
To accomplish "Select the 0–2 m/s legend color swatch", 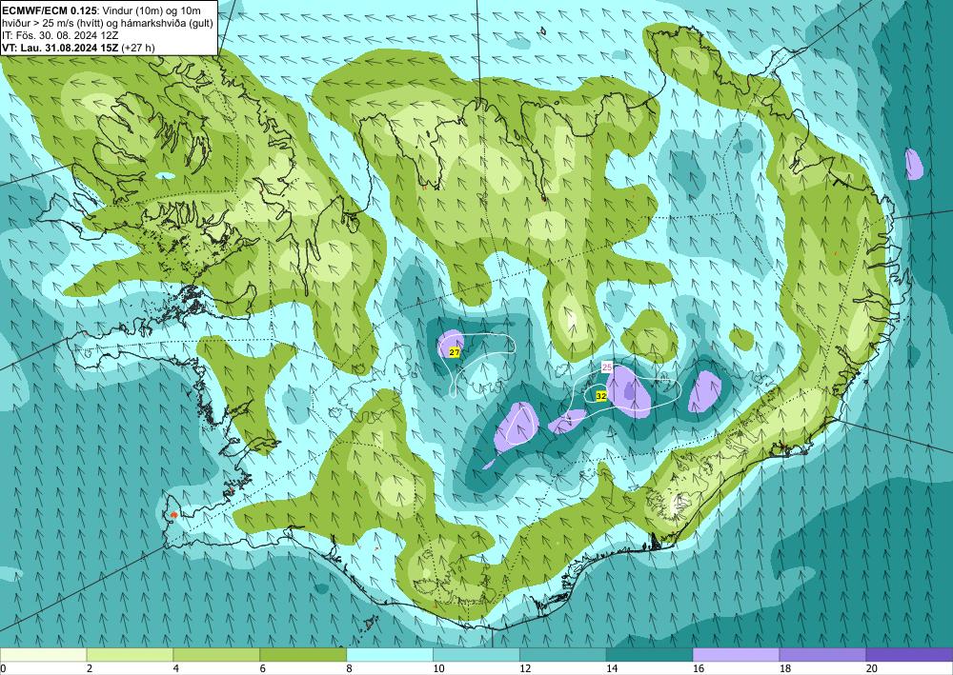I will coord(43,655).
